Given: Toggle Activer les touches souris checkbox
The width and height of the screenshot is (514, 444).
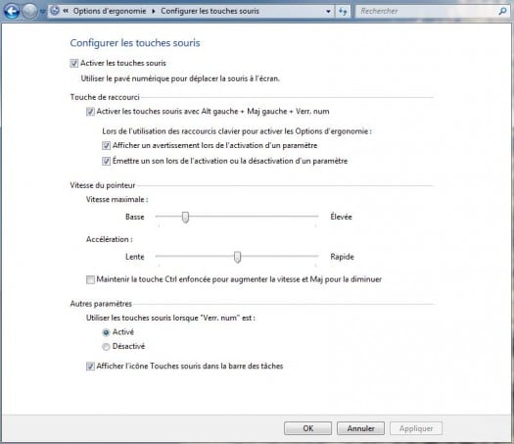Looking at the screenshot, I should pyautogui.click(x=74, y=63).
